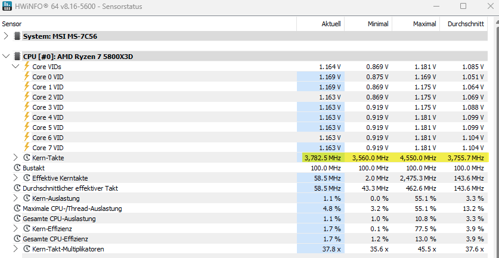The image size is (499, 258).
Task: Expand the Kern-Takt-Multiplikatoren group
Action: coord(16,249)
